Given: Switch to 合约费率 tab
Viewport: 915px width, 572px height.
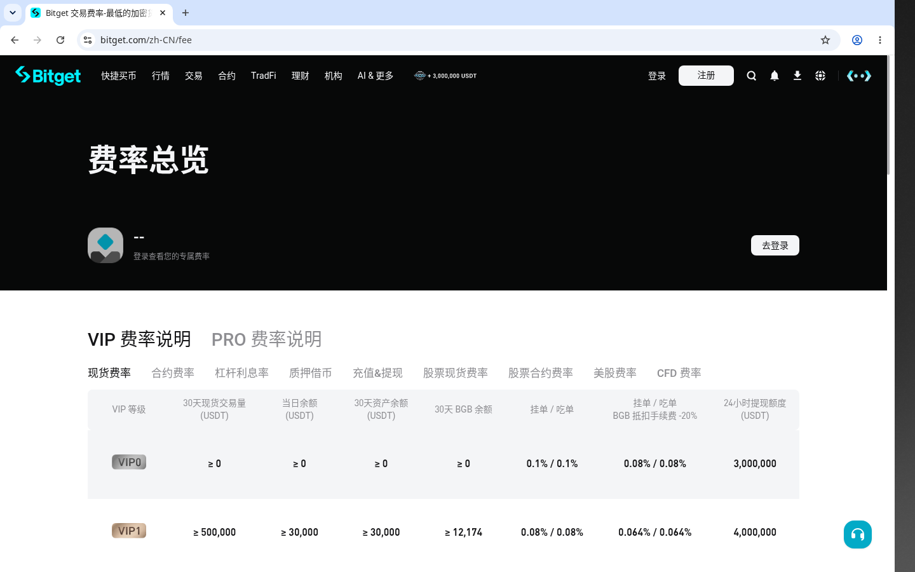Looking at the screenshot, I should (173, 373).
